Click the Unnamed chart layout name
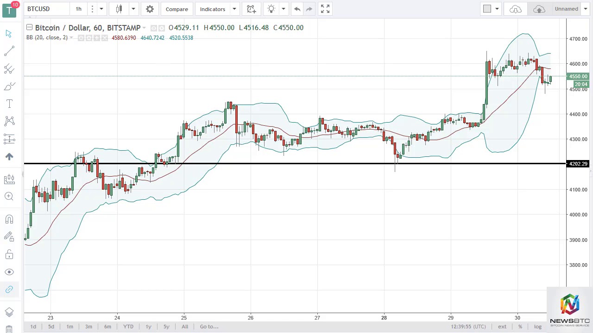Image resolution: width=593 pixels, height=333 pixels. tap(567, 9)
